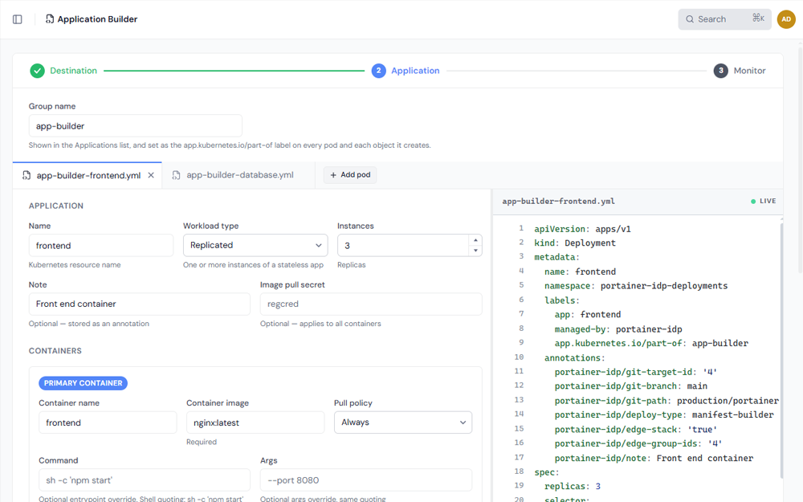Image resolution: width=803 pixels, height=502 pixels.
Task: Increment the Instances value
Action: [475, 240]
